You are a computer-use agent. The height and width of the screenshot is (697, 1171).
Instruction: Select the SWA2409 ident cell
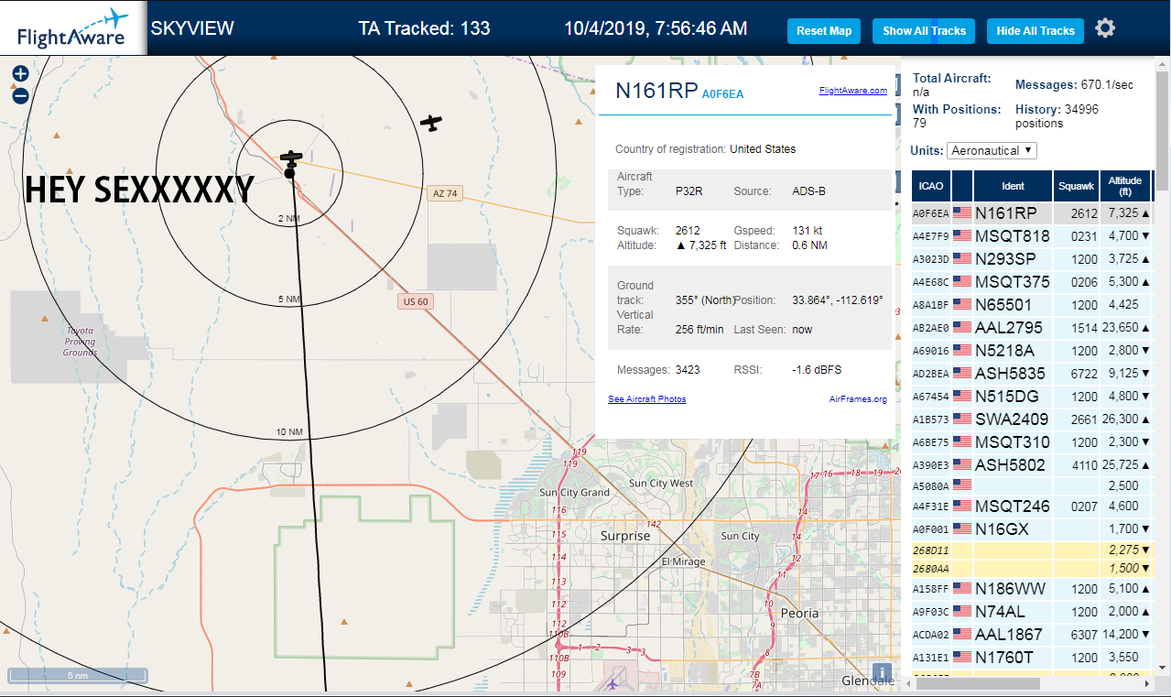1013,419
